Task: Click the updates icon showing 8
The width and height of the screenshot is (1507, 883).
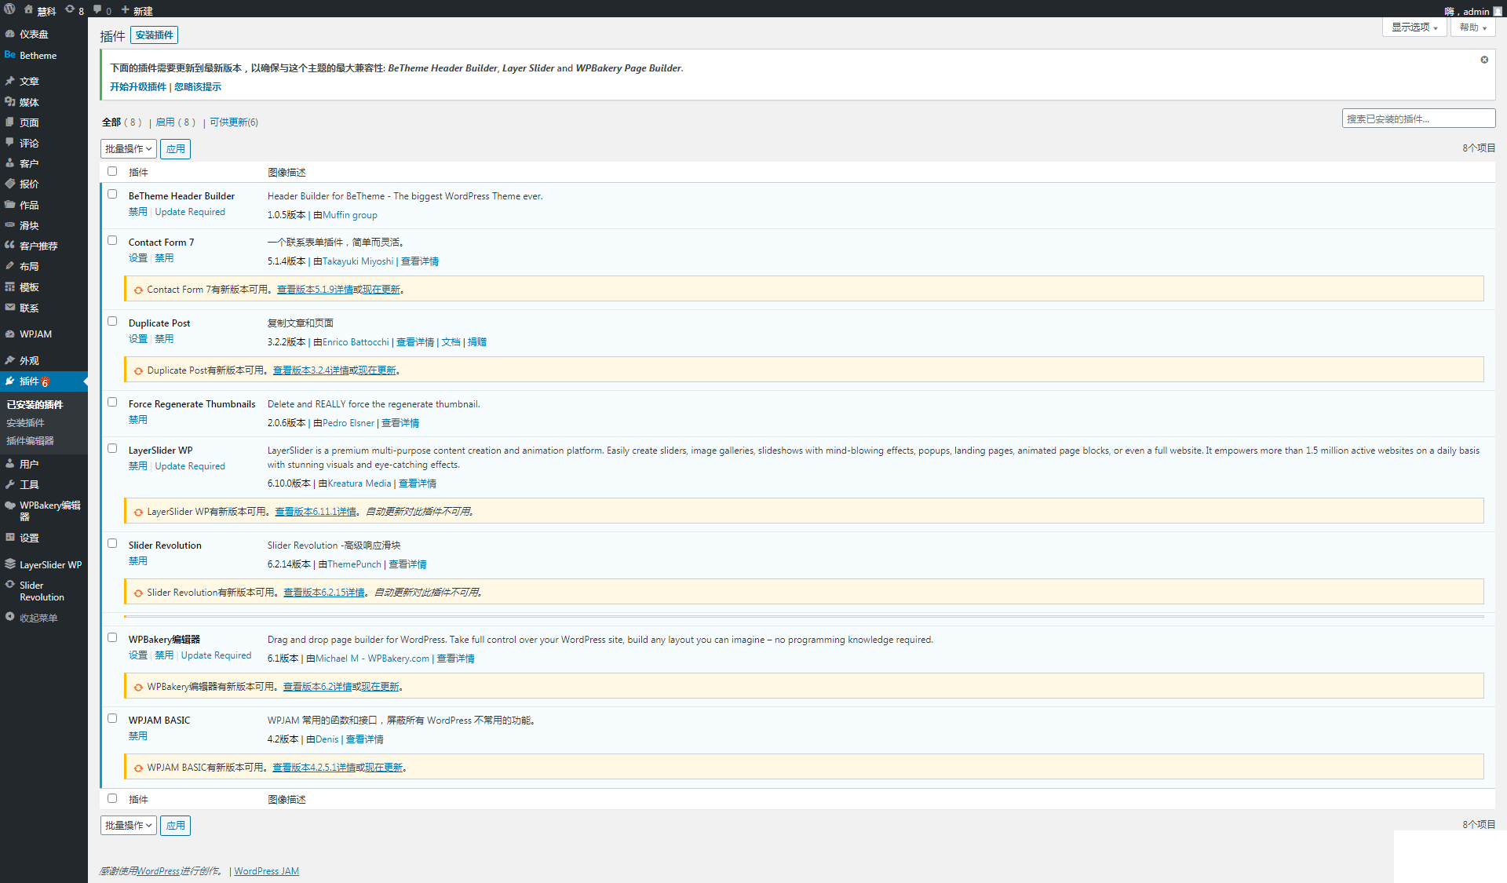Action: pyautogui.click(x=70, y=10)
